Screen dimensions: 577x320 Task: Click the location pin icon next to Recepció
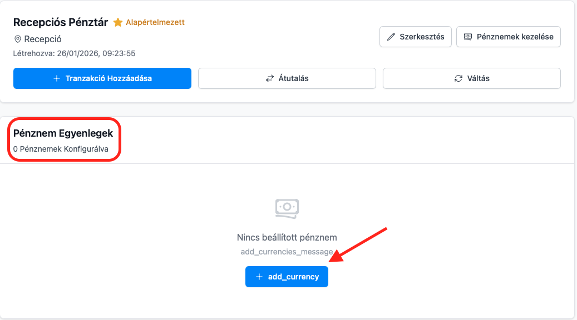18,39
